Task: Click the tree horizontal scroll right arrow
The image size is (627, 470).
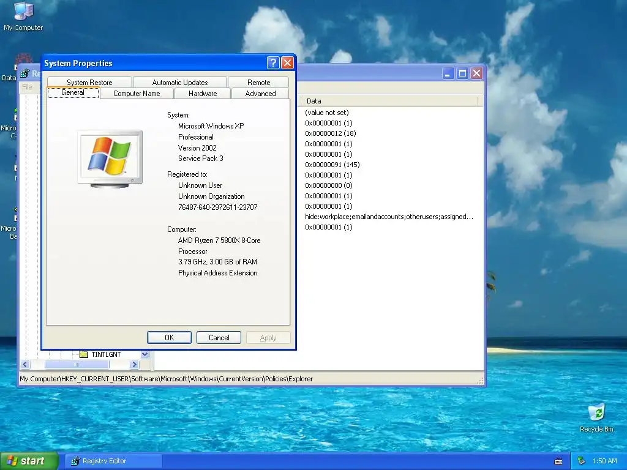Action: point(134,365)
